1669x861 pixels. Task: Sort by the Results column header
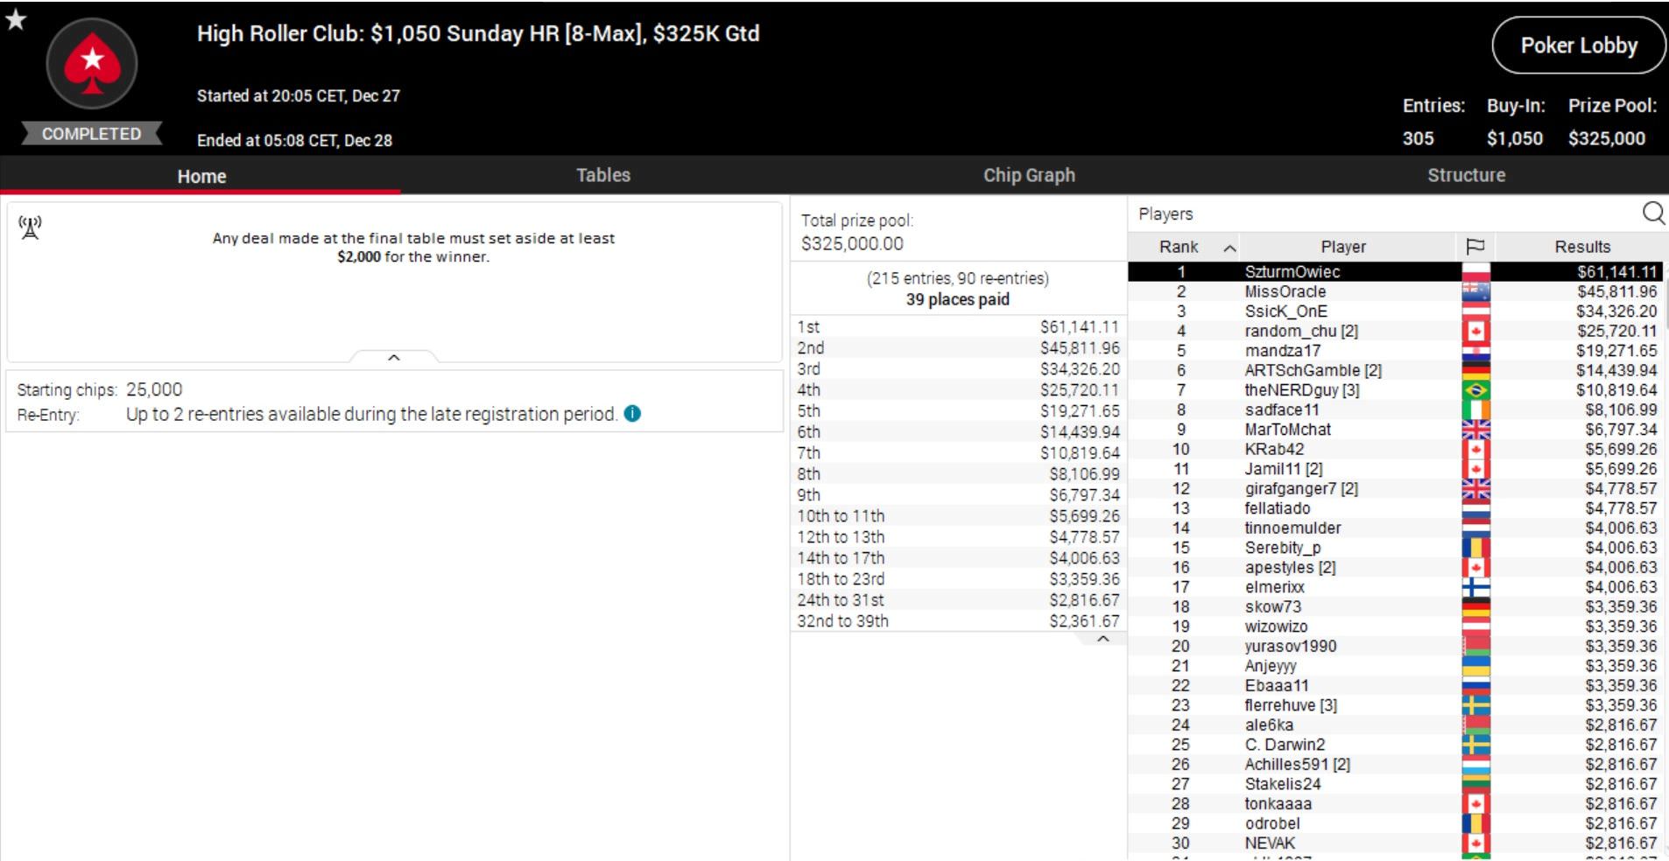1581,247
